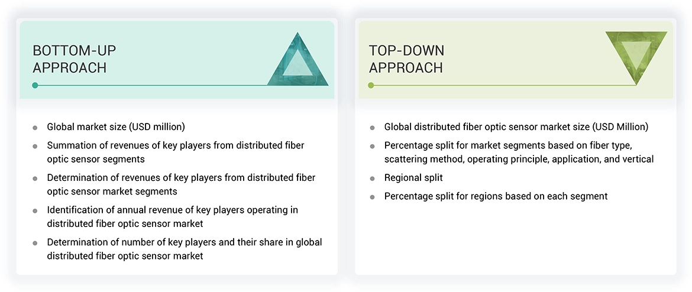Screen dimensions: 692x292
Task: Click bullet beside 'Global market size'
Action: (x=35, y=127)
